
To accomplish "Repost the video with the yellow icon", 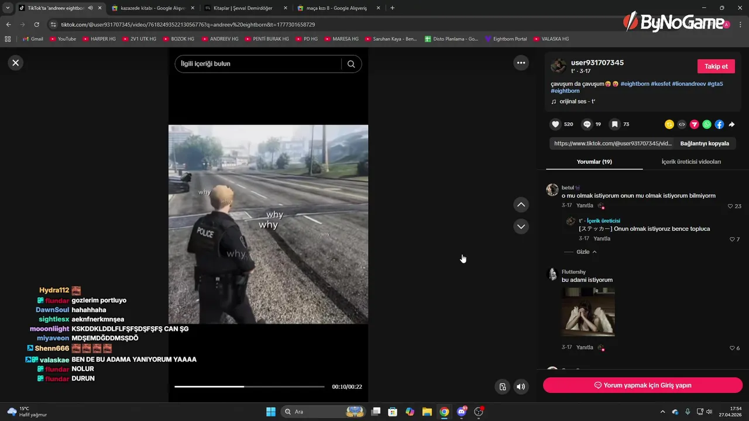I will (669, 124).
